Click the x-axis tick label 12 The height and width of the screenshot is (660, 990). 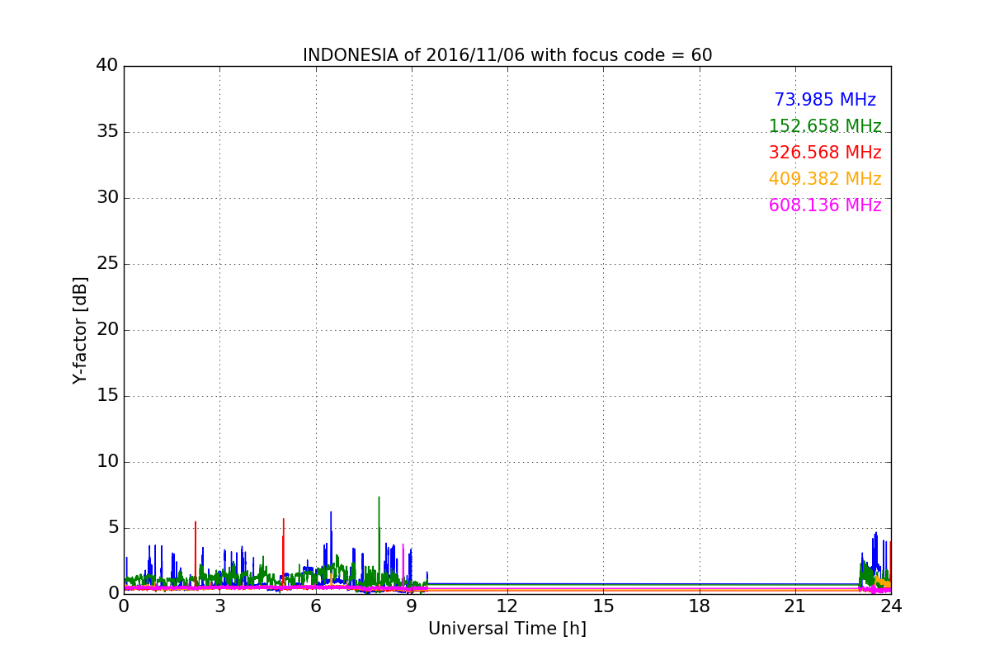[507, 606]
